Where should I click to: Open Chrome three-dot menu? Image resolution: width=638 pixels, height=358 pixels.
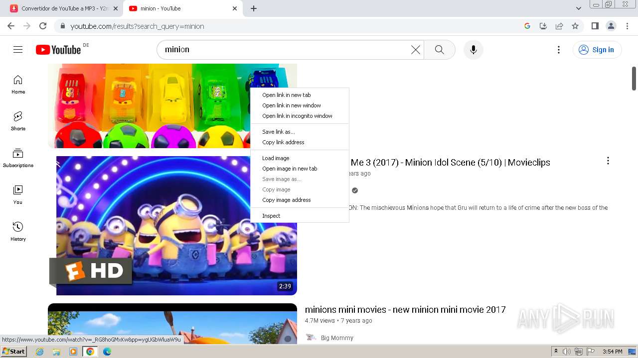tap(627, 26)
